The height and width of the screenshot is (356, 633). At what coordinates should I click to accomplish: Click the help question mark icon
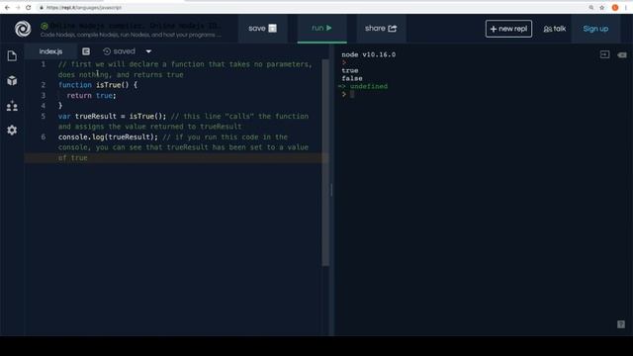621,324
